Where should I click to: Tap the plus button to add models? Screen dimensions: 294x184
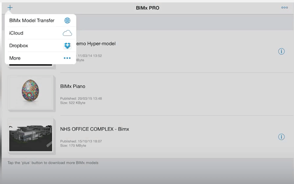(10, 8)
